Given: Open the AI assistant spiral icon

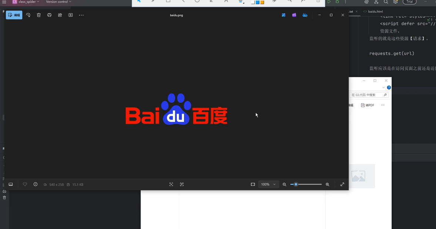Looking at the screenshot, I should pos(366,2).
